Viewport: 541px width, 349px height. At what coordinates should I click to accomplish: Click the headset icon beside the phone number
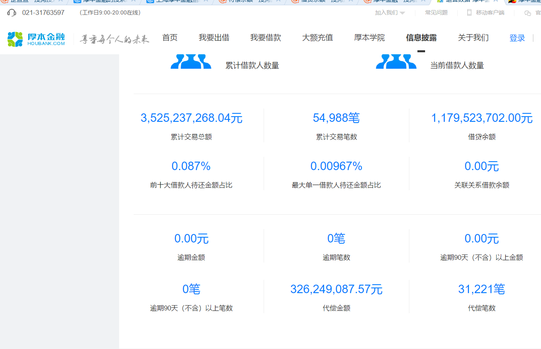click(11, 12)
